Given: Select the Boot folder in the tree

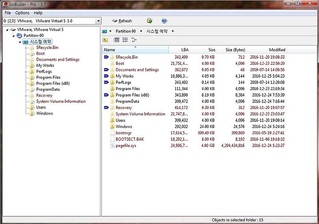Looking at the screenshot, I should 40,53.
